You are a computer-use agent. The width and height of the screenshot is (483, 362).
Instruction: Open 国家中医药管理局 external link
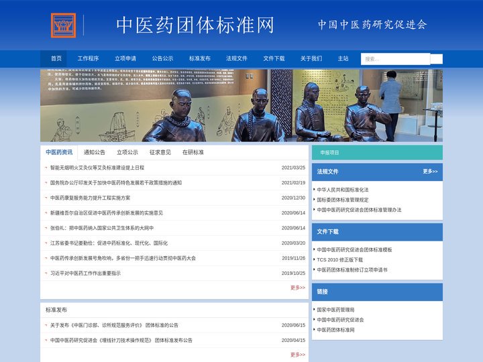[336, 310]
